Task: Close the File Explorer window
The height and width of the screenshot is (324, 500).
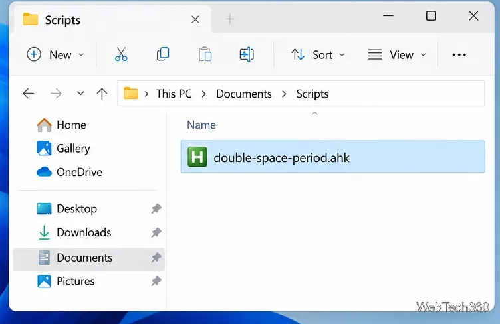Action: click(x=473, y=15)
